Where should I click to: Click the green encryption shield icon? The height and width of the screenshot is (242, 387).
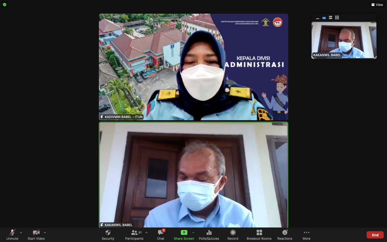(5, 5)
